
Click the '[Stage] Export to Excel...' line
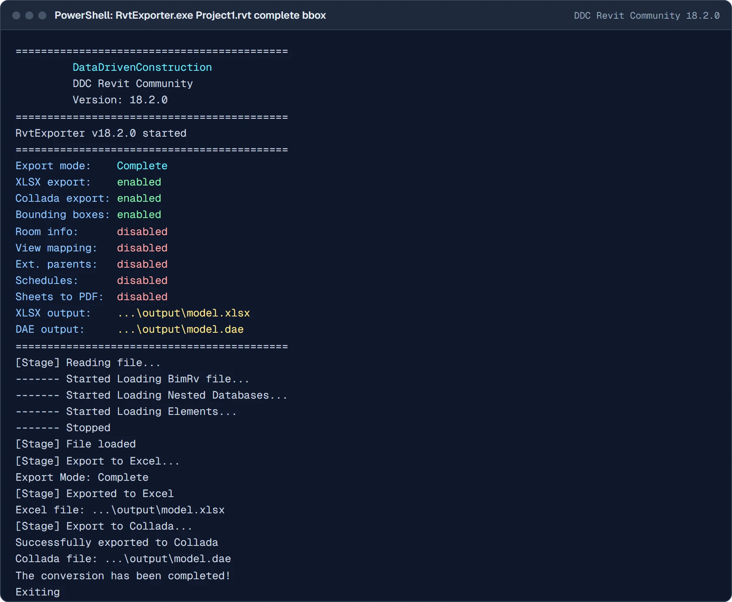(98, 461)
